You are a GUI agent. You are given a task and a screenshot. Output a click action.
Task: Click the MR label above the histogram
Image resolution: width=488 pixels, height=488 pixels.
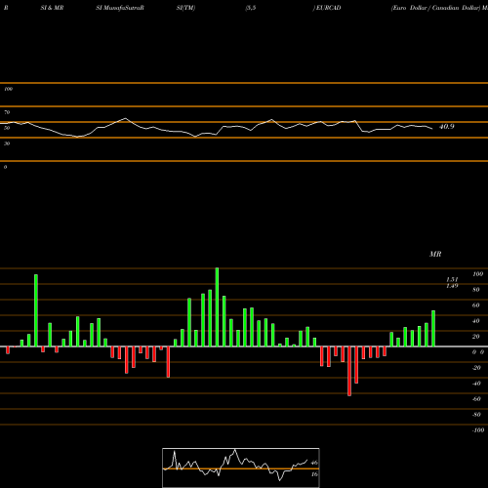[435, 254]
